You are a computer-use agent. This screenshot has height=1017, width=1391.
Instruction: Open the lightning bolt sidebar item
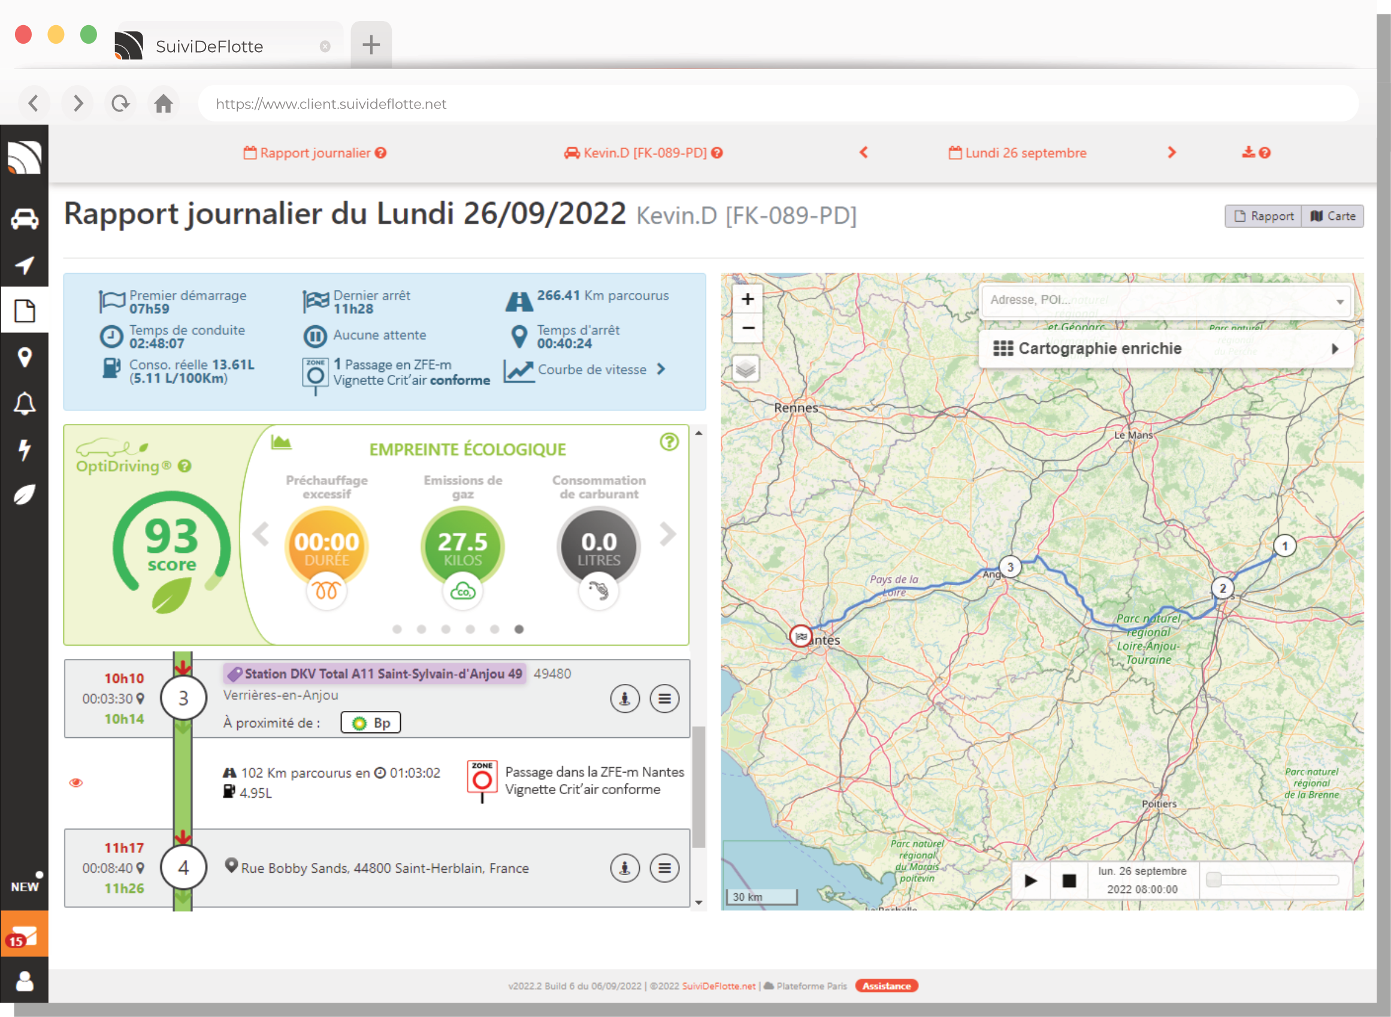click(25, 449)
